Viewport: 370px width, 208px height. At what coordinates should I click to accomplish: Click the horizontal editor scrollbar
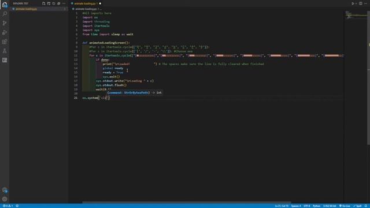coord(186,202)
